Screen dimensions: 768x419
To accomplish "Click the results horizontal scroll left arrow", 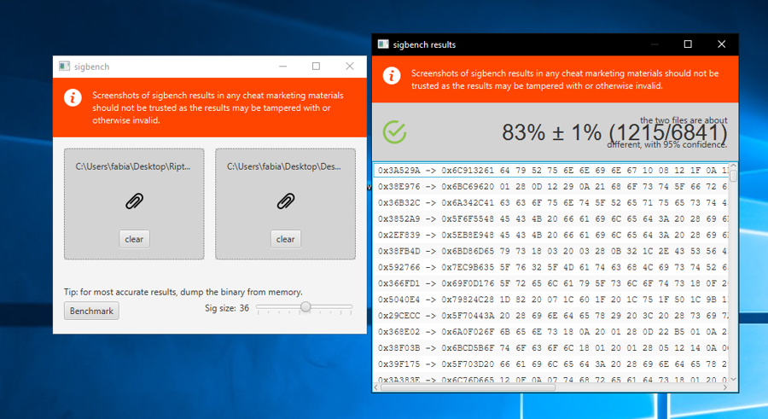I will [378, 387].
